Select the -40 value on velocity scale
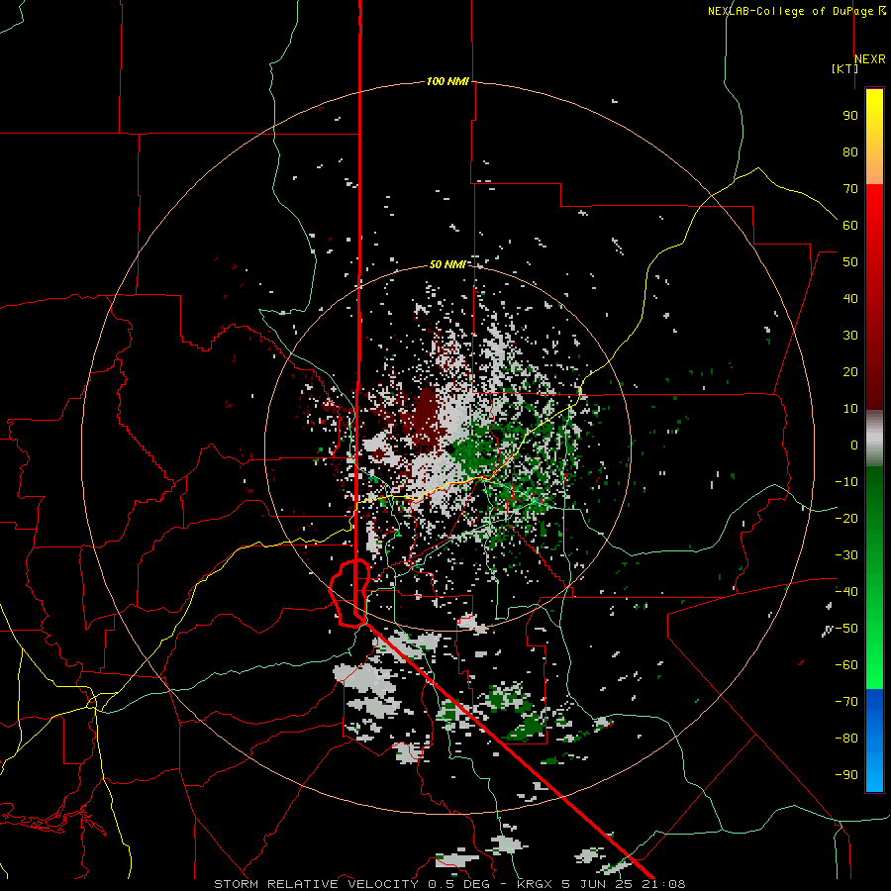The image size is (891, 891). (846, 592)
